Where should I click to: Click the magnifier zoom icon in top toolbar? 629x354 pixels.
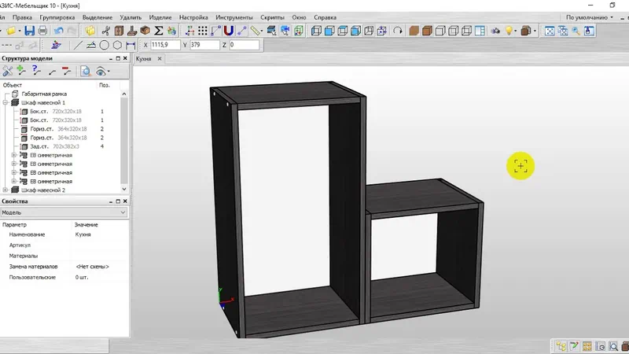(x=576, y=31)
